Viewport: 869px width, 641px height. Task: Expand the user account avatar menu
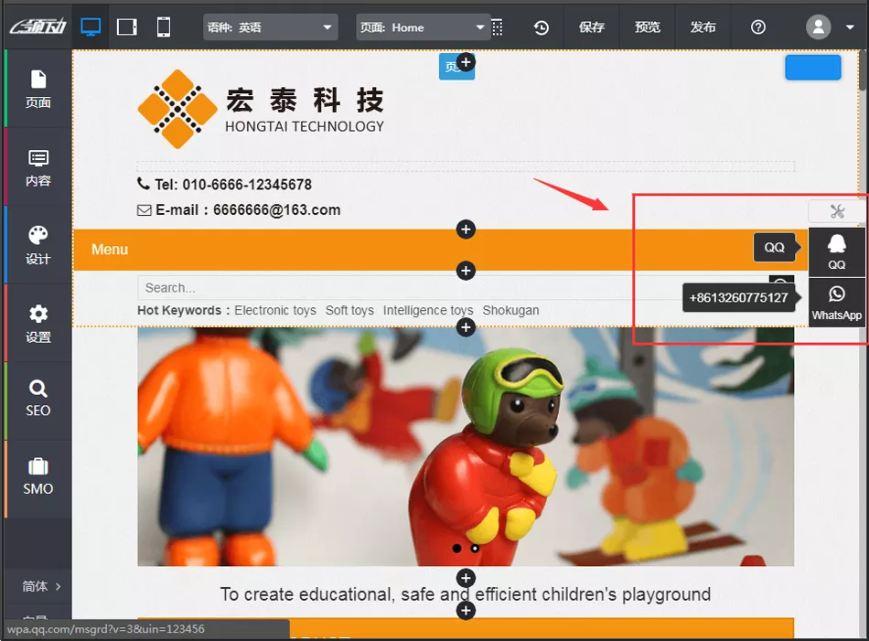point(830,27)
